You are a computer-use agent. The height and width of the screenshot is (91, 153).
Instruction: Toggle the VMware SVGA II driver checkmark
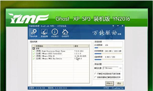[34, 56]
